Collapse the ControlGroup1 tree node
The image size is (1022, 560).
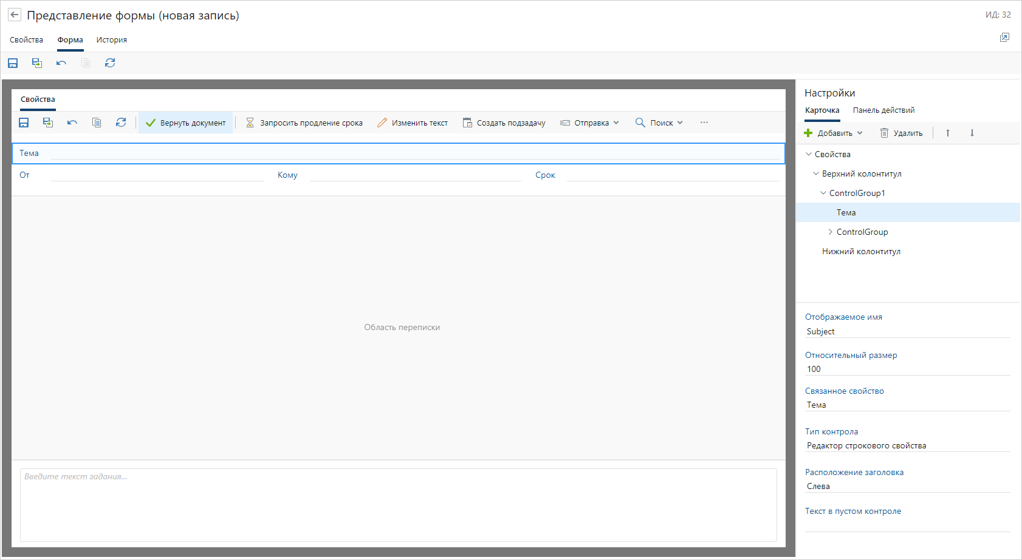[x=823, y=193]
